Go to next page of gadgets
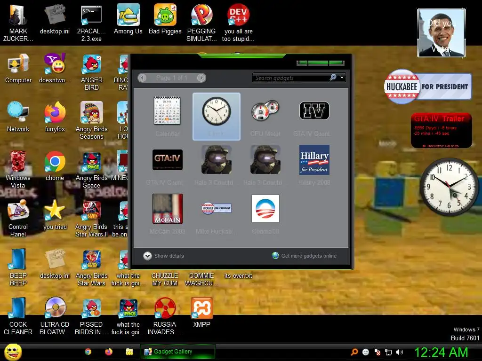Viewport: 482px width, 361px height. pos(201,78)
